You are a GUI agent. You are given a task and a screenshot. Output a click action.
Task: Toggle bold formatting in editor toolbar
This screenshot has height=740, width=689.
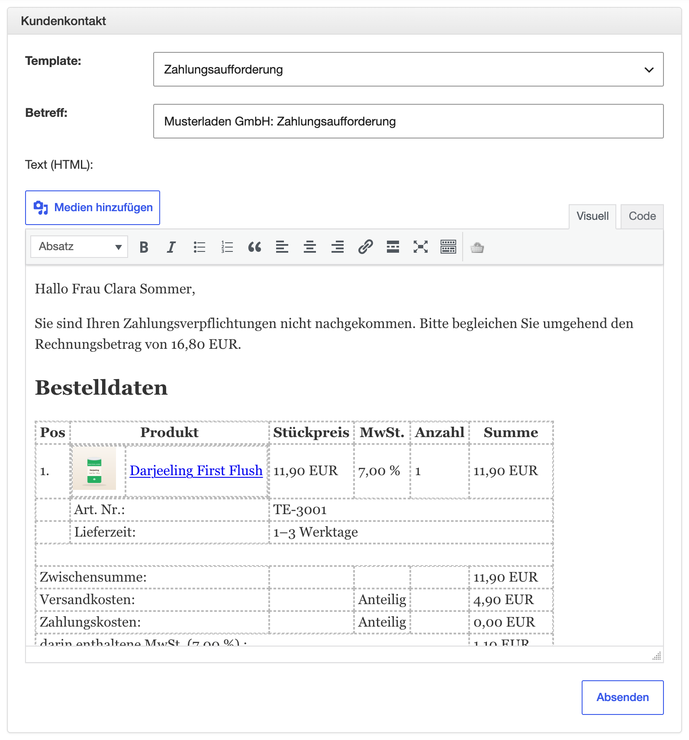144,247
